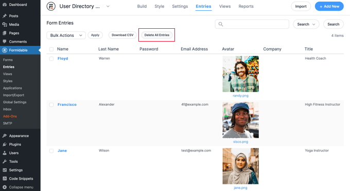Screen dimensions: 350x191
Task: Open the Dashboard icon in the sidebar
Action: 5,5
